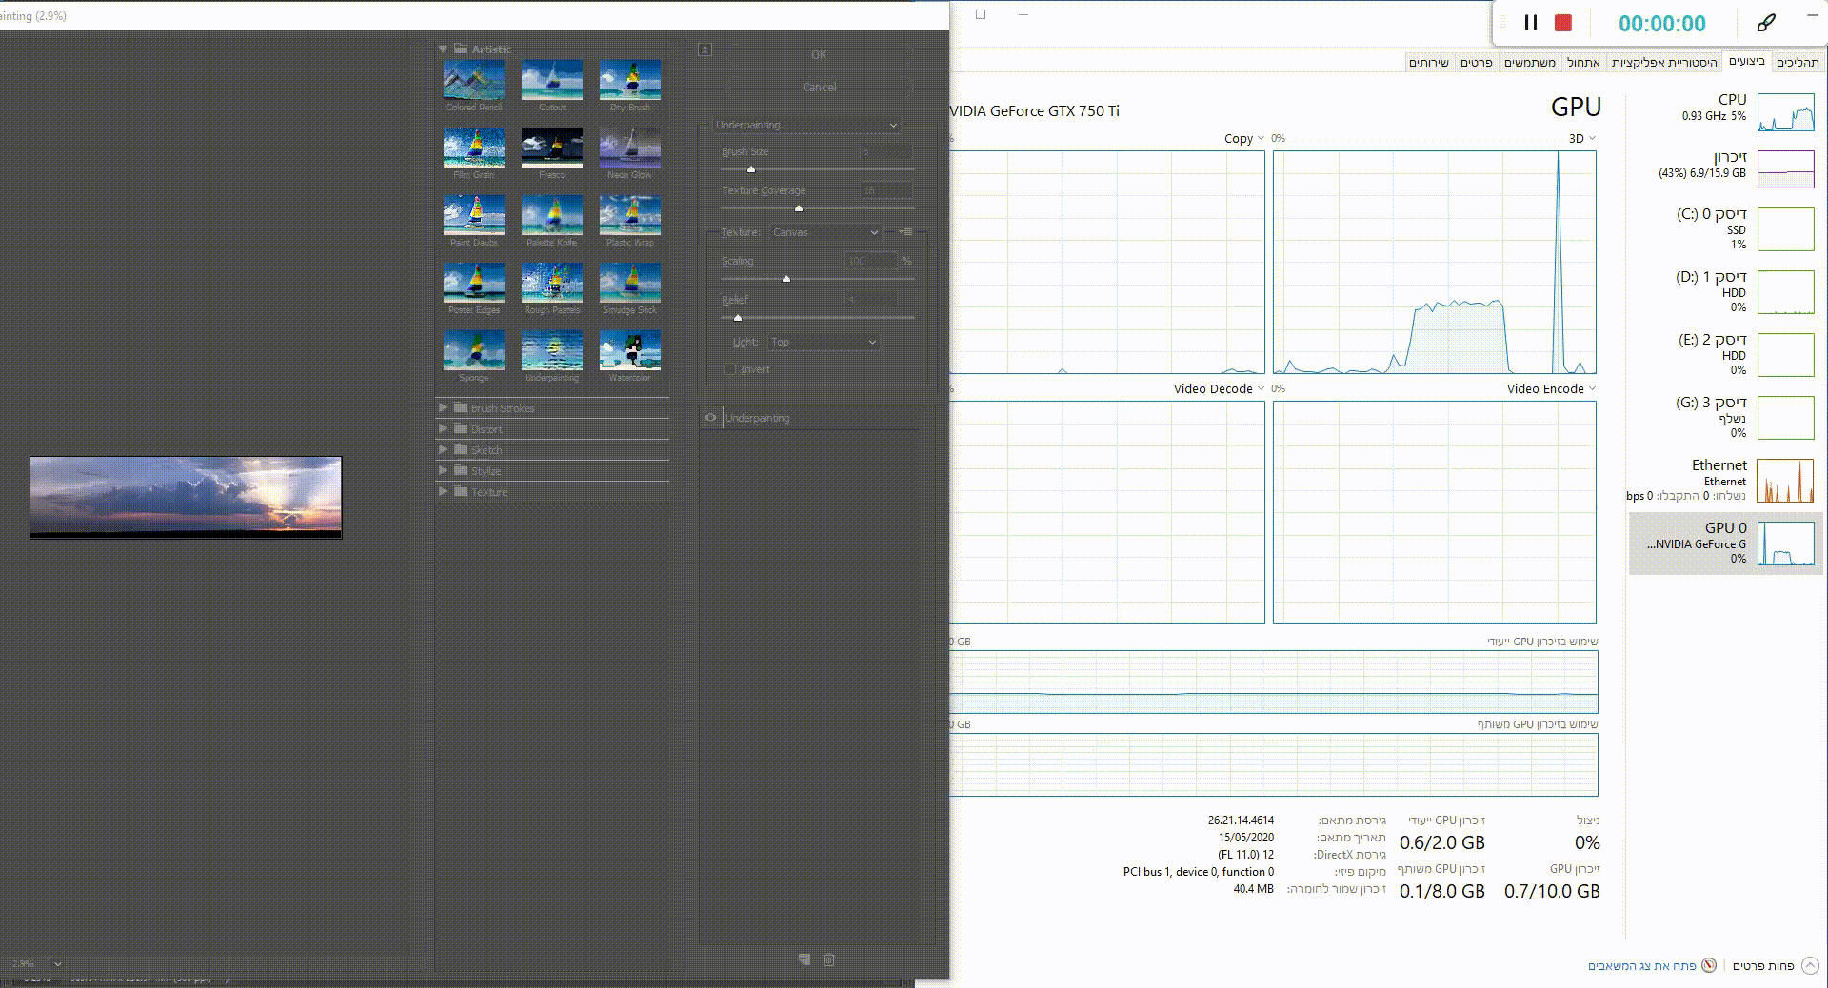Switch to the תהליכים (Processes) tab

click(x=1798, y=62)
